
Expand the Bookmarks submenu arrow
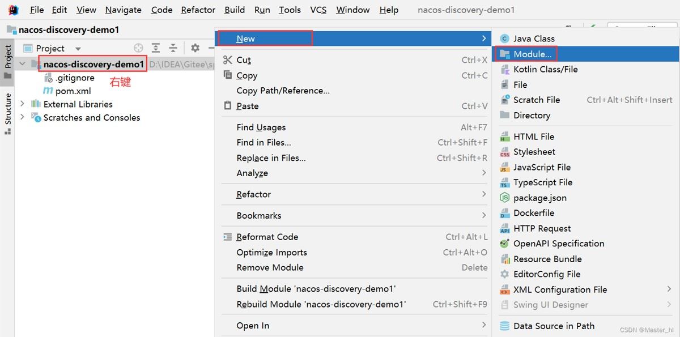click(x=484, y=215)
